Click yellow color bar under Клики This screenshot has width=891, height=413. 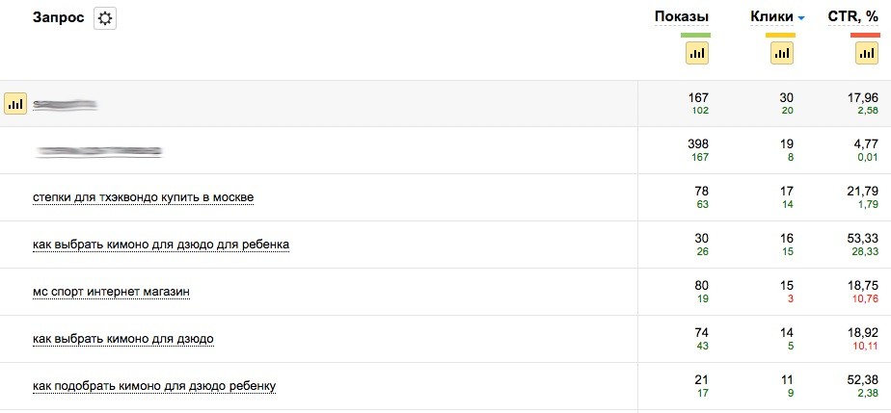click(x=780, y=35)
